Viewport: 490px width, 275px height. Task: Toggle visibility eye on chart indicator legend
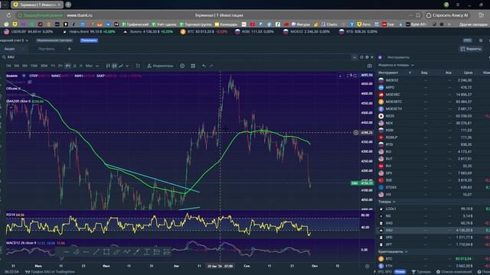[30, 82]
